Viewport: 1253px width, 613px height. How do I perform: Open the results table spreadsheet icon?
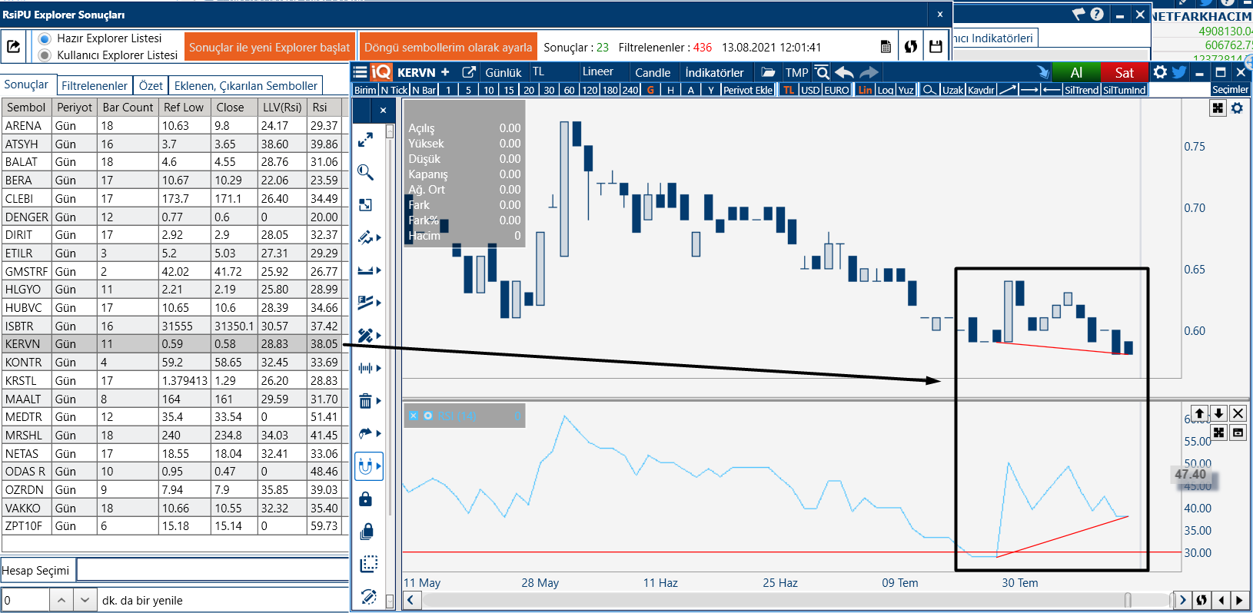tap(886, 47)
